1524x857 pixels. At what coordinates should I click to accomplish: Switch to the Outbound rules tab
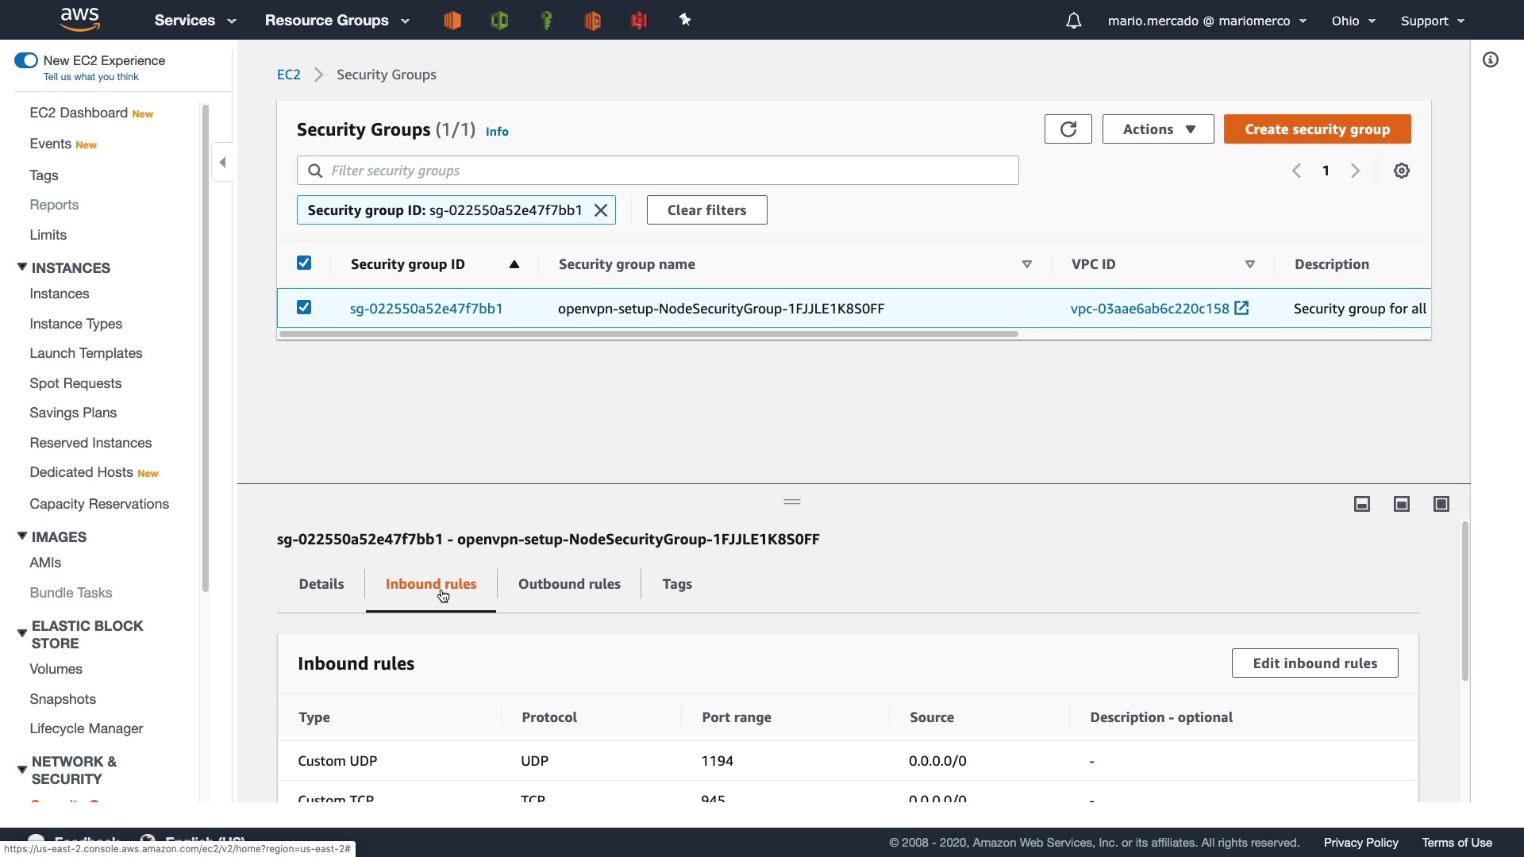point(569,584)
